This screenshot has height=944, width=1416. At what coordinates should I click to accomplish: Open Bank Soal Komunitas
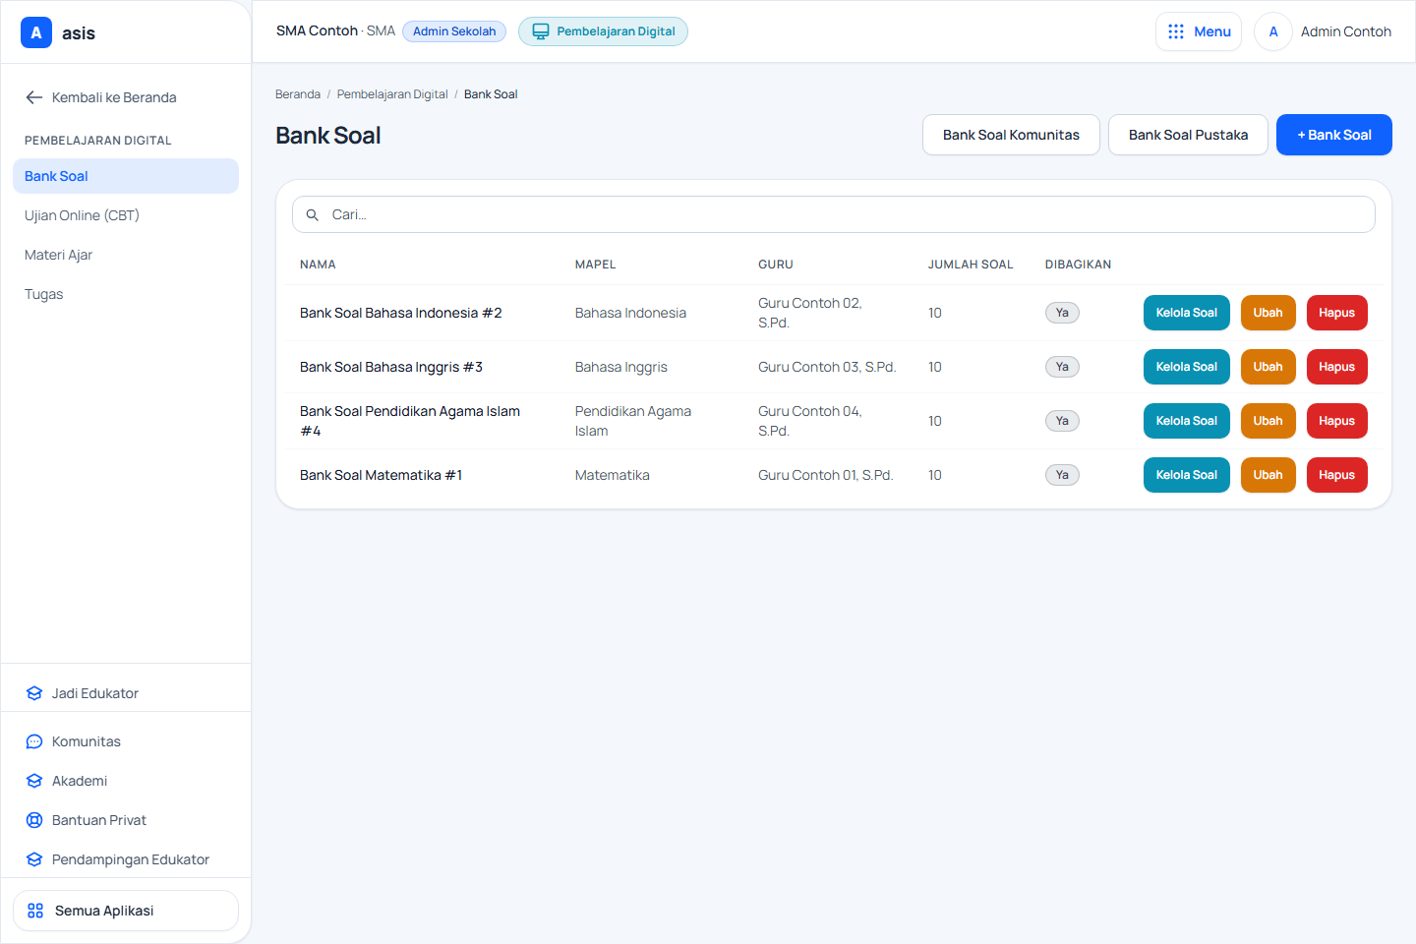pyautogui.click(x=1011, y=135)
